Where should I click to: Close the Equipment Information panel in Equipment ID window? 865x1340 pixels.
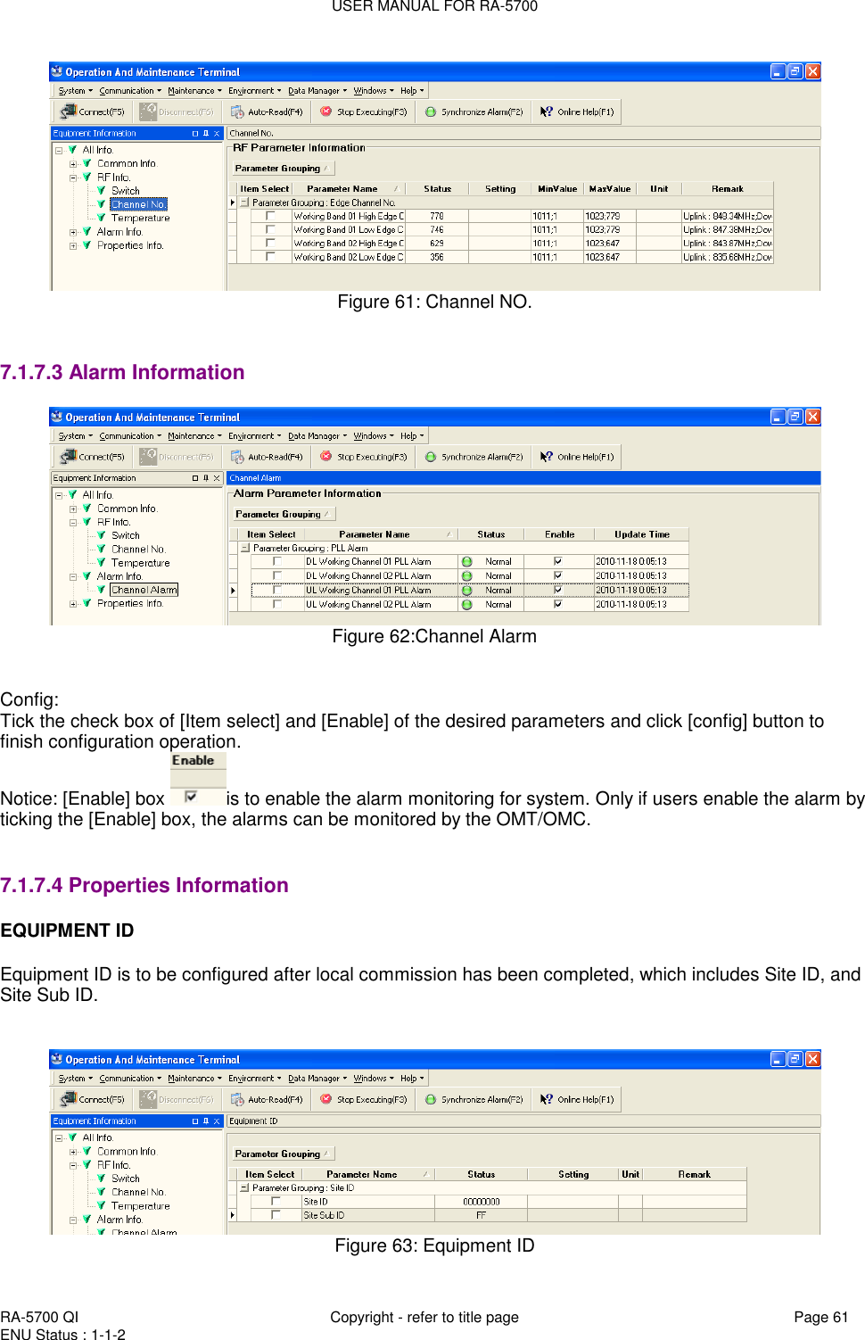click(217, 1121)
